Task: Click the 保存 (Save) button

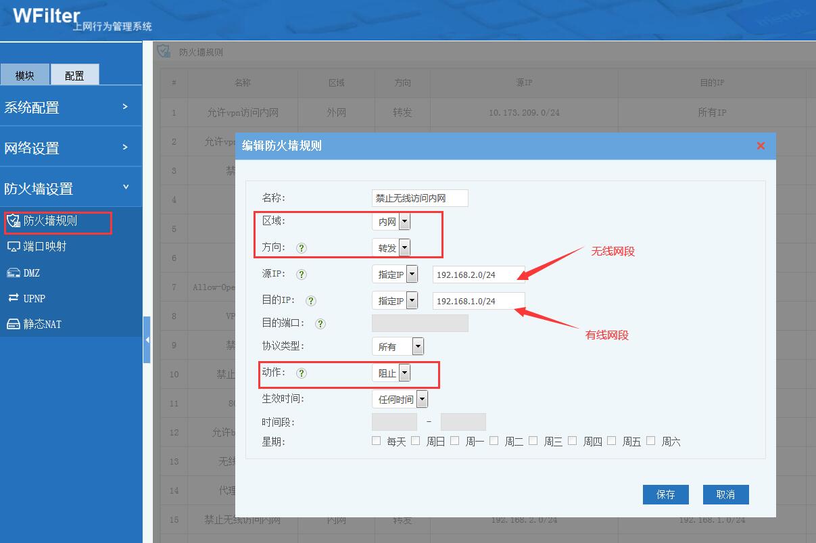Action: pyautogui.click(x=665, y=494)
